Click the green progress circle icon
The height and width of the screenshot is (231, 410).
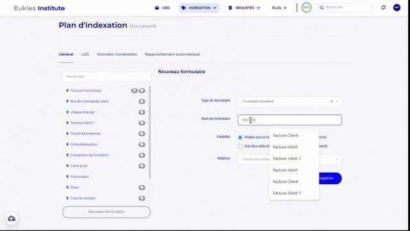[306, 8]
